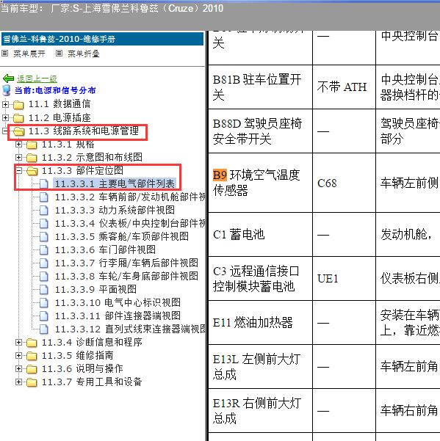
Task: Open 11.3.3.2 车辆前部/发动机舱部件视图
Action: point(130,197)
